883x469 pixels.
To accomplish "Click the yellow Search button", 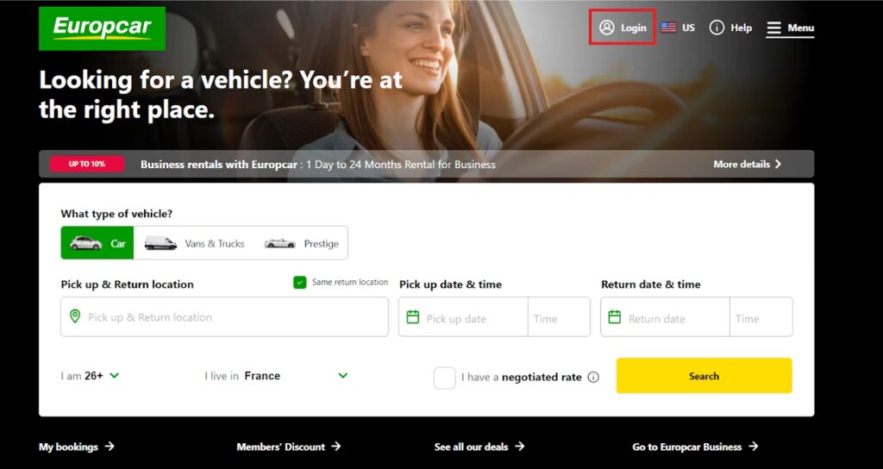I will [x=704, y=376].
